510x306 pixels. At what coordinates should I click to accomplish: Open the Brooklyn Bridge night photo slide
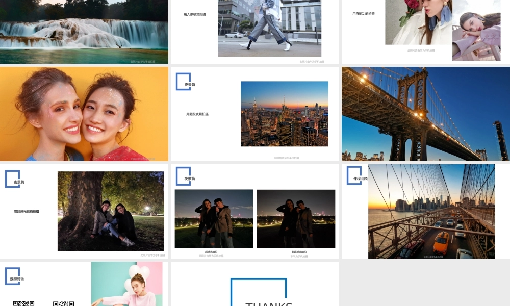[x=426, y=114]
